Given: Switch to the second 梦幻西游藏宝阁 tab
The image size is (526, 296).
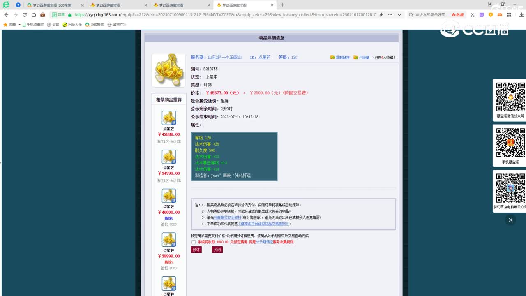Looking at the screenshot, I should point(118,5).
